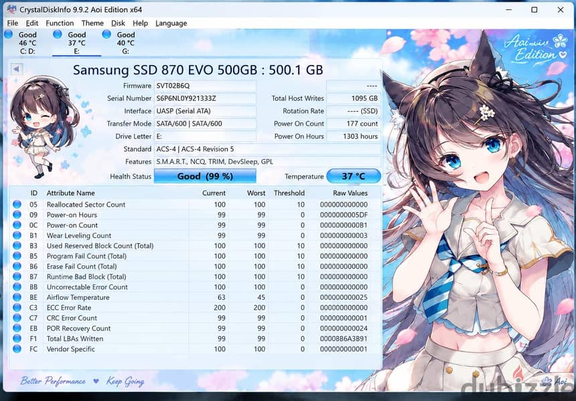Click the Good (99 %) health status button
This screenshot has height=401, width=576.
[205, 176]
